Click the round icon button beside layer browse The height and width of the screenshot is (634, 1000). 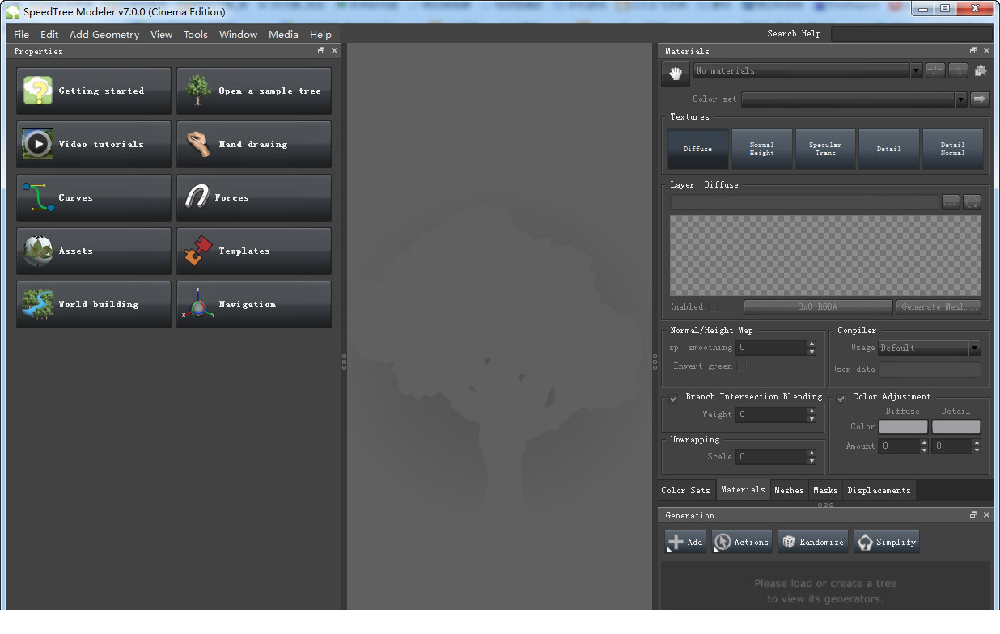coord(972,201)
